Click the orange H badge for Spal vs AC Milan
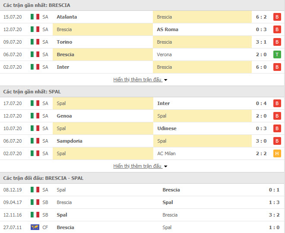This screenshot has width=285, height=233. pyautogui.click(x=277, y=153)
